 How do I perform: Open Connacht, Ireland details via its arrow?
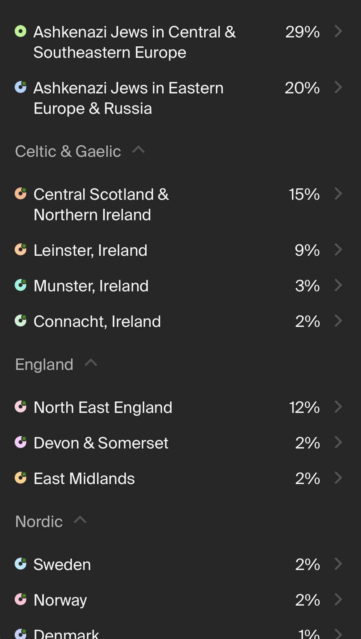click(338, 321)
